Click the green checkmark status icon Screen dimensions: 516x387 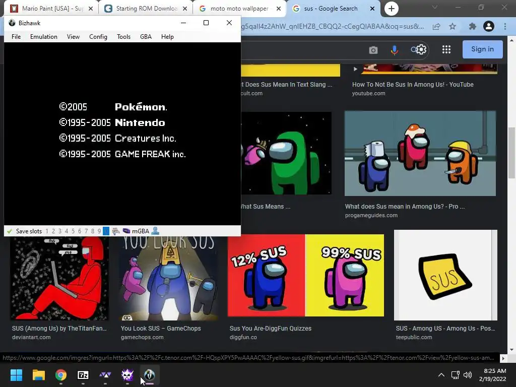[10, 231]
